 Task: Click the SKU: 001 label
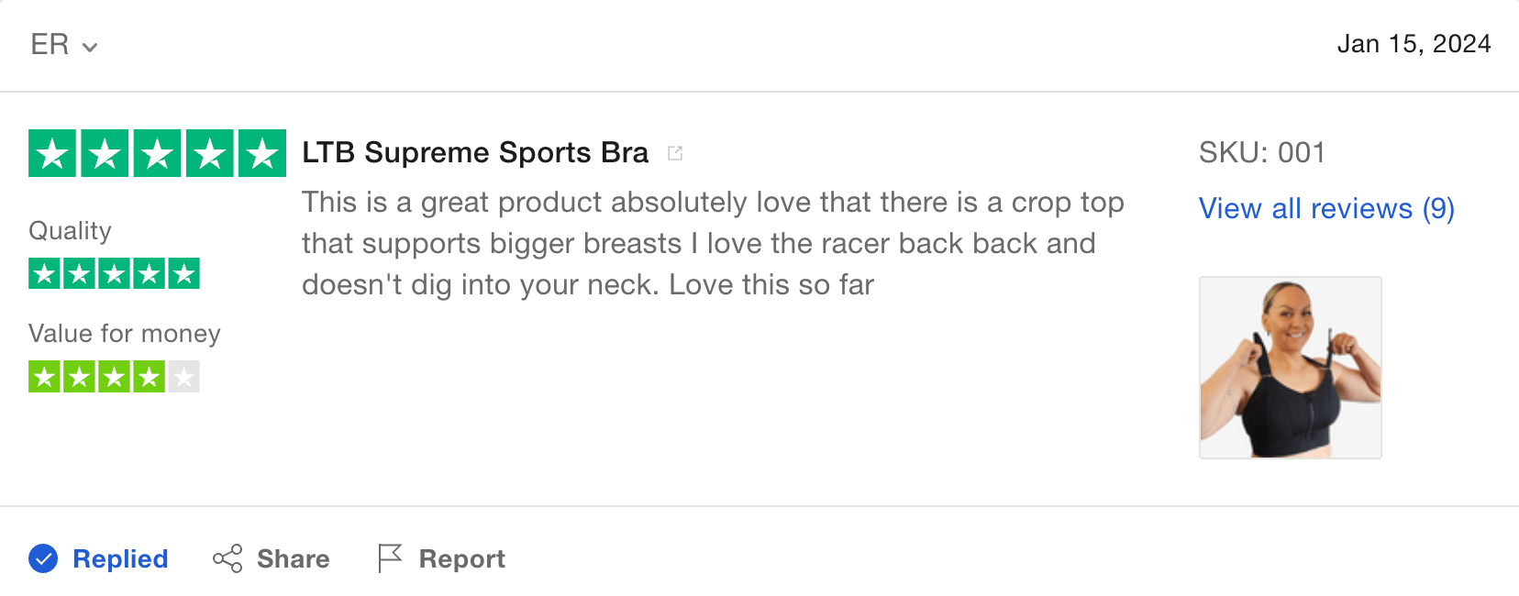pos(1261,152)
